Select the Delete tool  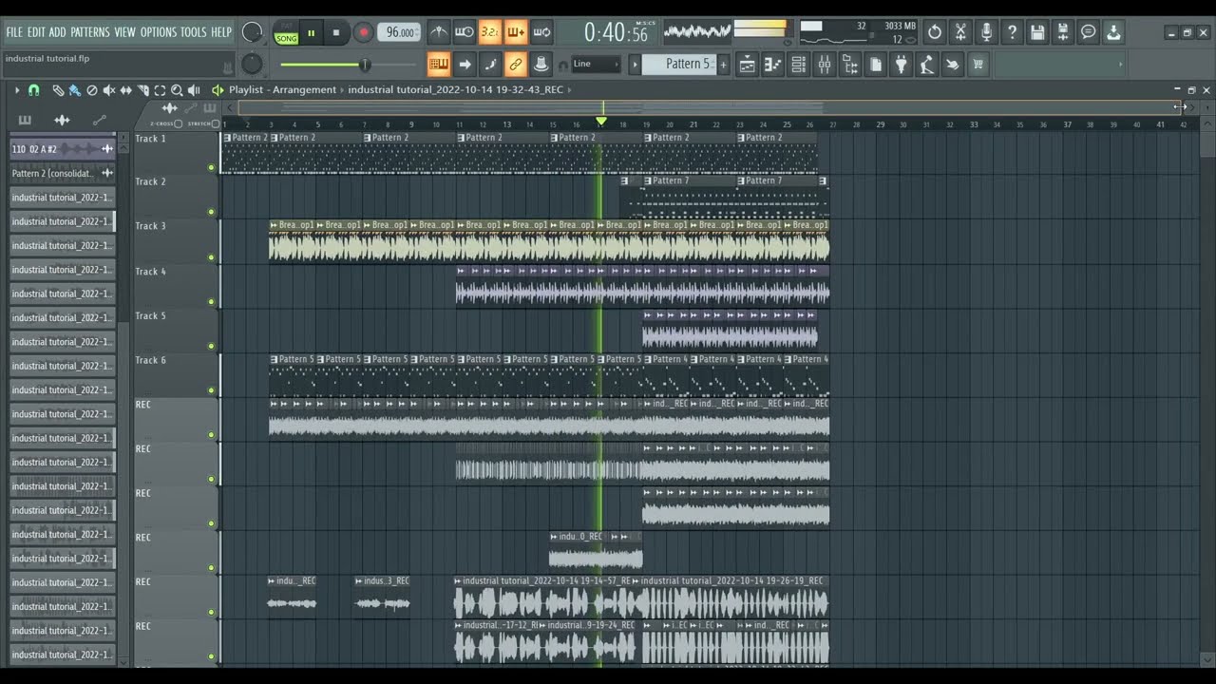pyautogui.click(x=91, y=90)
